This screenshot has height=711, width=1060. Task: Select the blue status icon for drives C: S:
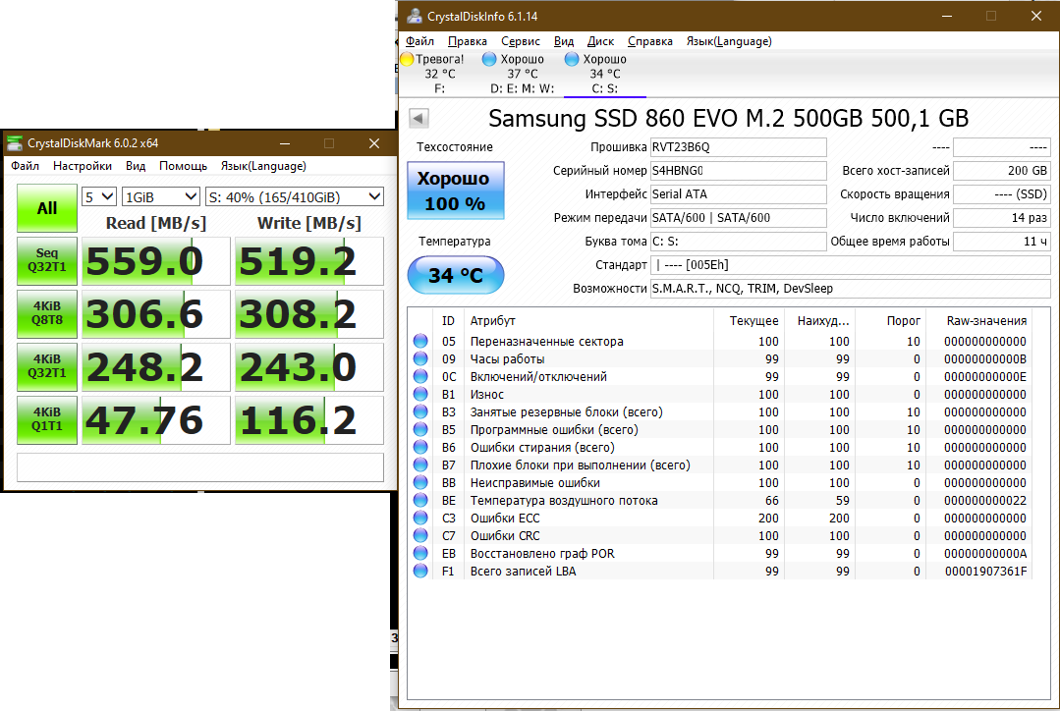572,59
